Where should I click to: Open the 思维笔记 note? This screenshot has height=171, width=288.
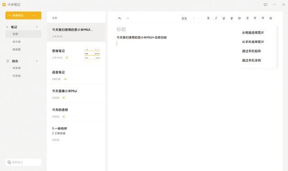click(x=76, y=54)
